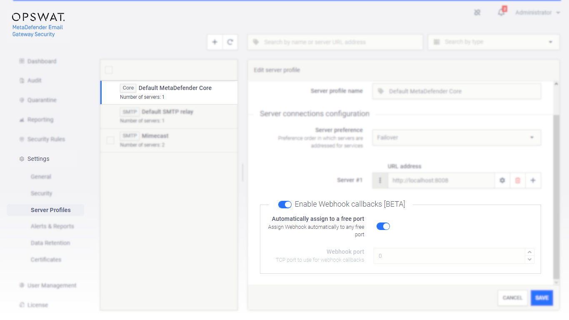Check the select-all checkbox in the profile list header
The image size is (569, 320).
pyautogui.click(x=109, y=70)
